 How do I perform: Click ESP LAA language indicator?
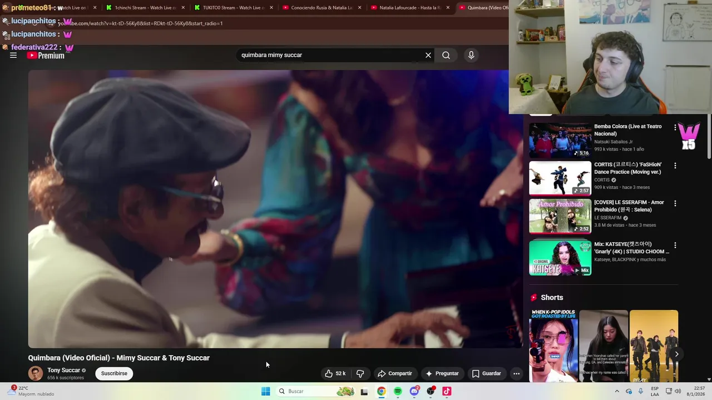point(655,391)
